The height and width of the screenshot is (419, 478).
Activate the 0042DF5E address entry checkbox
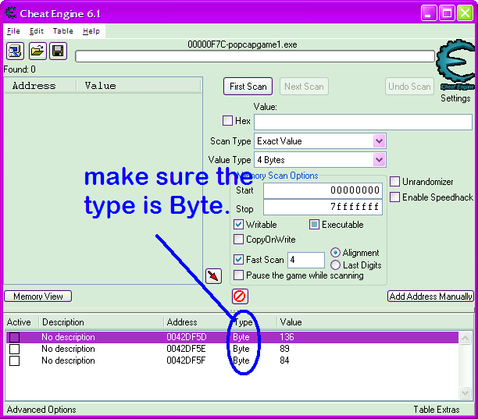click(14, 349)
